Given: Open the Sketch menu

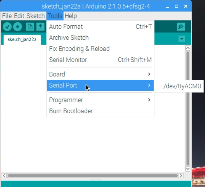Looking at the screenshot, I should [x=35, y=16].
